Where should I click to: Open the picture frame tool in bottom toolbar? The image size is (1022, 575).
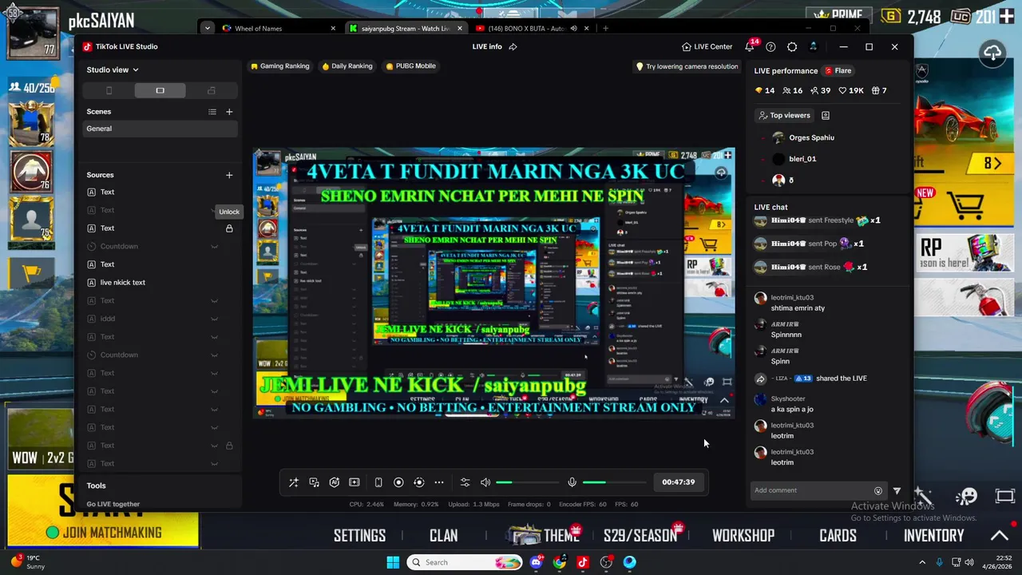point(355,482)
